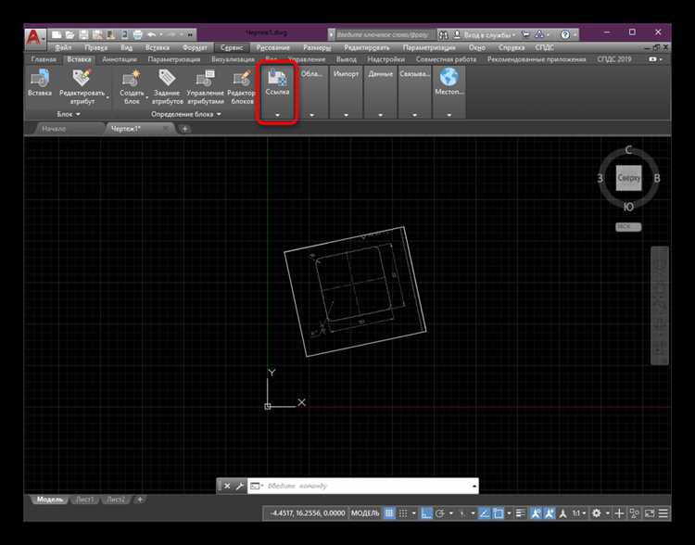Add a new drawing tab with plus button
The image size is (695, 545).
[x=184, y=129]
